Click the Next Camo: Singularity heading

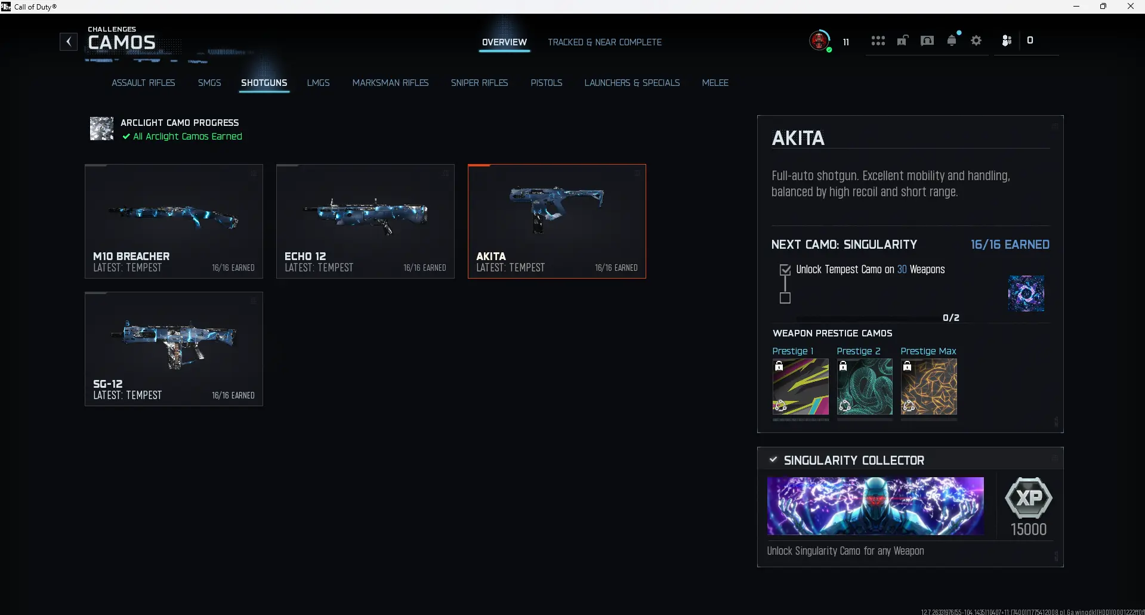(x=844, y=245)
